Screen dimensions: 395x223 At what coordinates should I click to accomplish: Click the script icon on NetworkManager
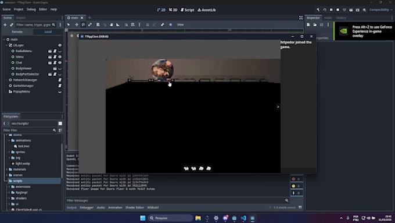(60, 80)
